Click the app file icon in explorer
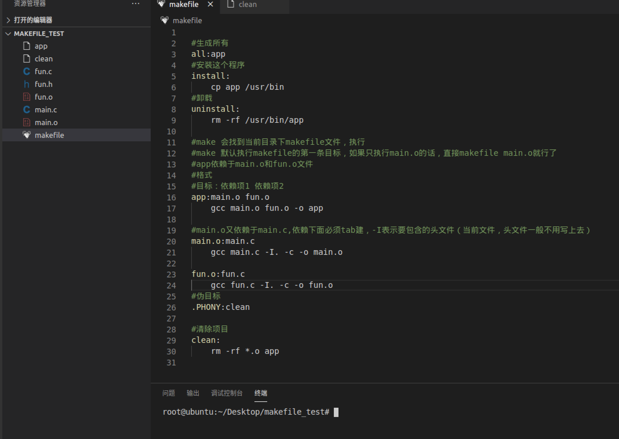This screenshot has width=619, height=439. [x=27, y=46]
